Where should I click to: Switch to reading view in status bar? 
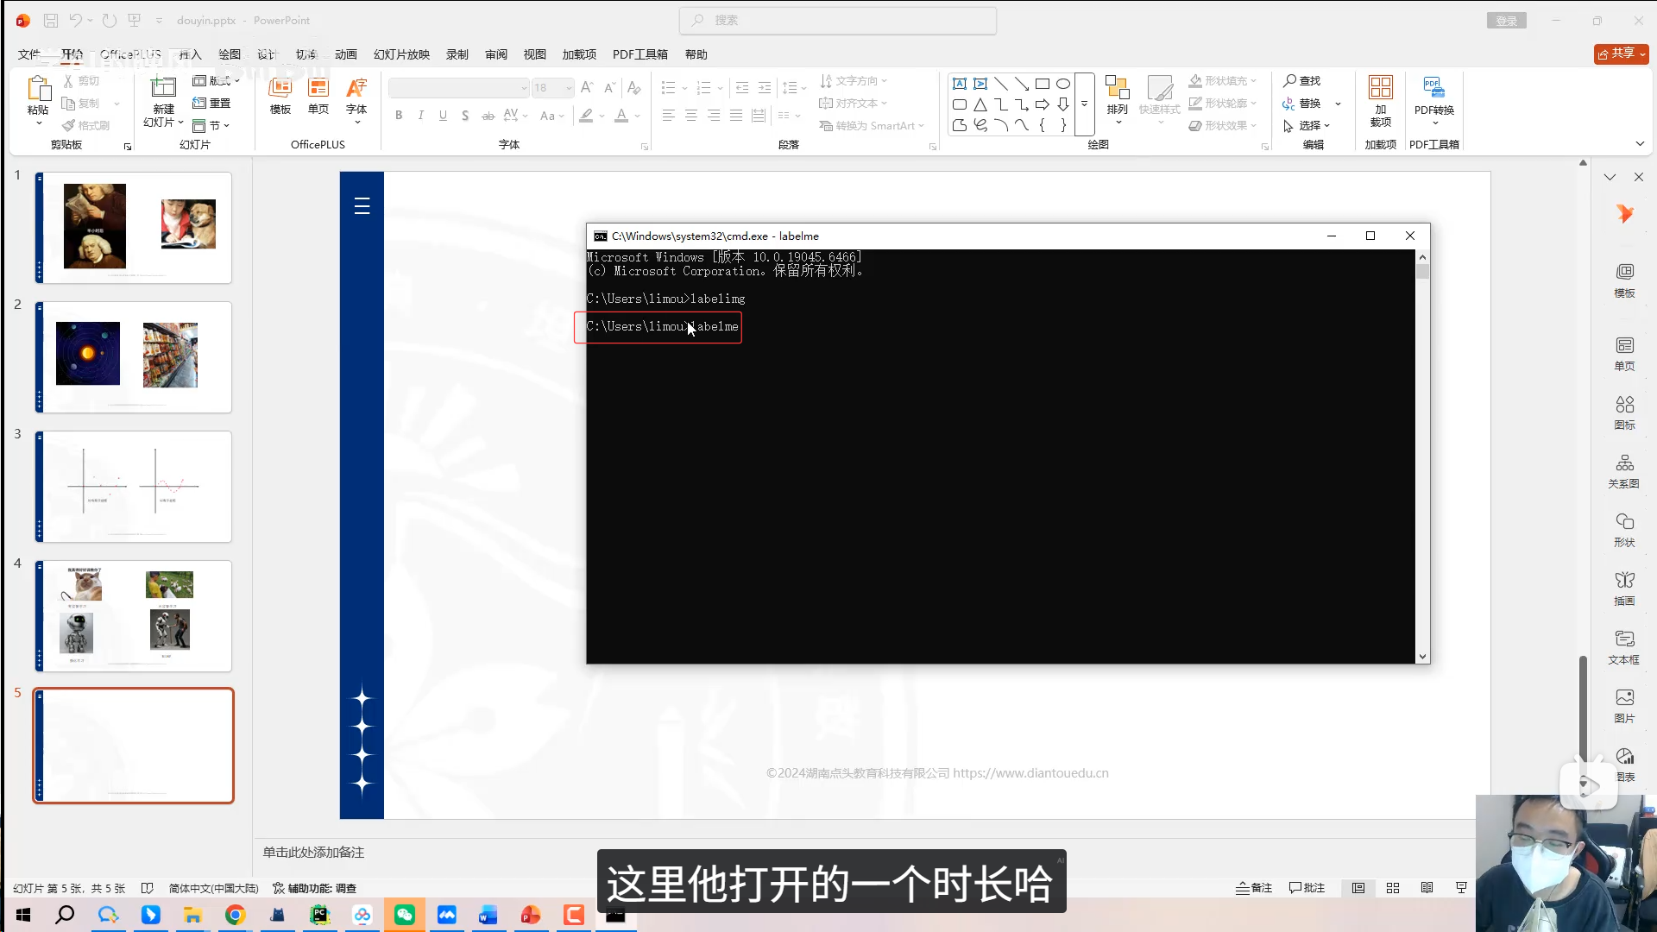1427,888
